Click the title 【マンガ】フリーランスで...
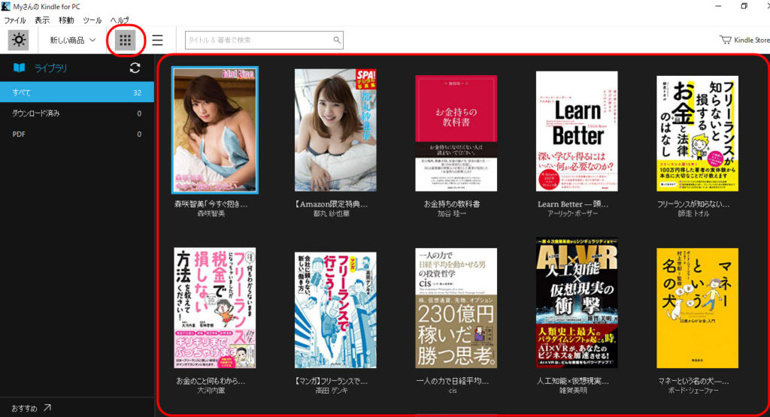Viewport: 770px width, 417px height. tap(332, 381)
